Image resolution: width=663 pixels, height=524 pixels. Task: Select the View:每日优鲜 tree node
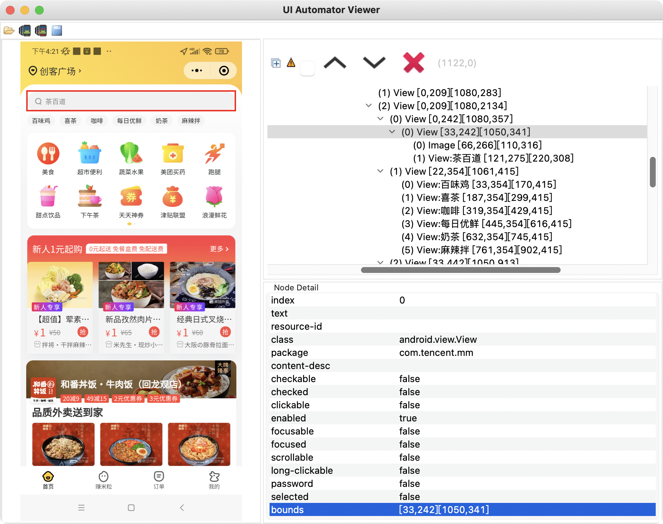(486, 224)
